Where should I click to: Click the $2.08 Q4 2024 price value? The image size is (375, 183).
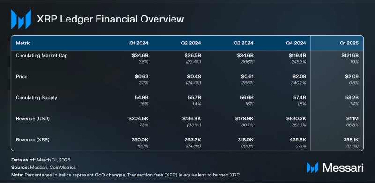point(300,77)
